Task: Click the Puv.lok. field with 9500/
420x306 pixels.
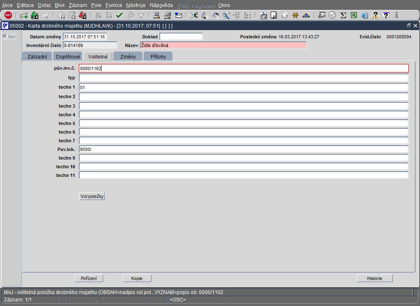Action: tap(244, 149)
